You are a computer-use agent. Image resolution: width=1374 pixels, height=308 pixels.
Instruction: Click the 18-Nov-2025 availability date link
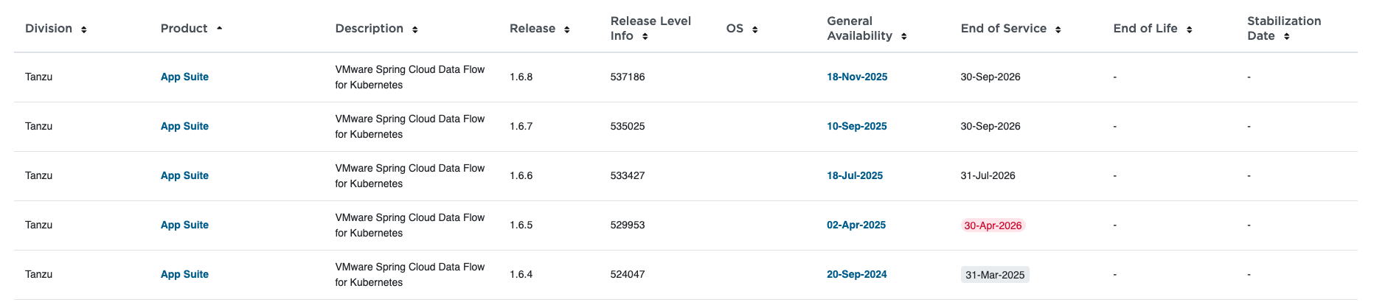point(857,77)
